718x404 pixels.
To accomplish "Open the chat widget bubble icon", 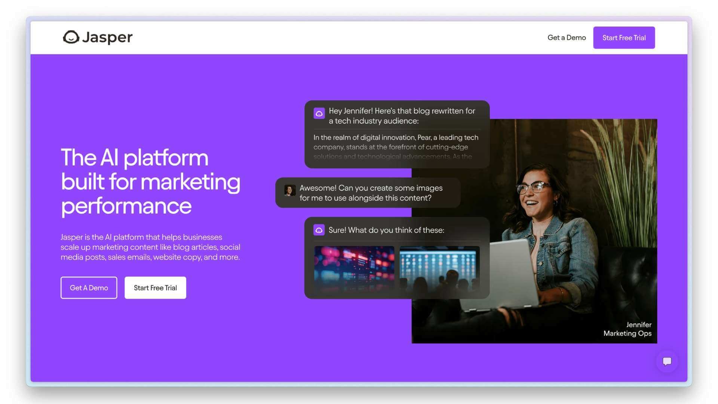I will click(x=667, y=361).
